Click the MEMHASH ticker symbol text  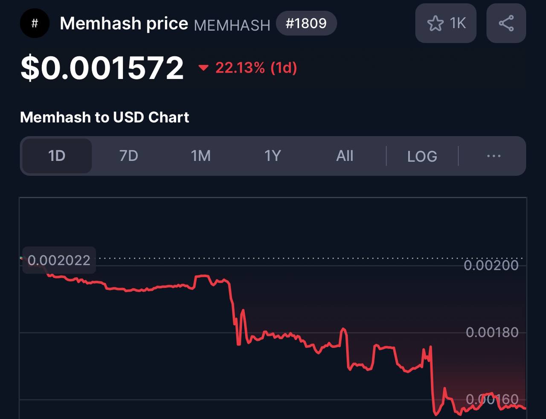point(232,25)
